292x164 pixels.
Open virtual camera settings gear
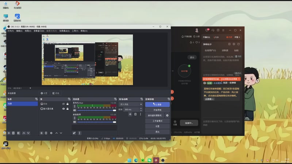[x=167, y=116]
